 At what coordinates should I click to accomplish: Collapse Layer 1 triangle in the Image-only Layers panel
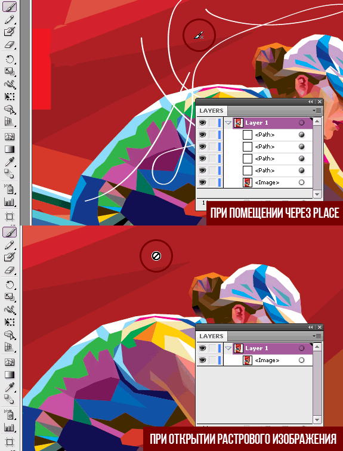point(228,348)
